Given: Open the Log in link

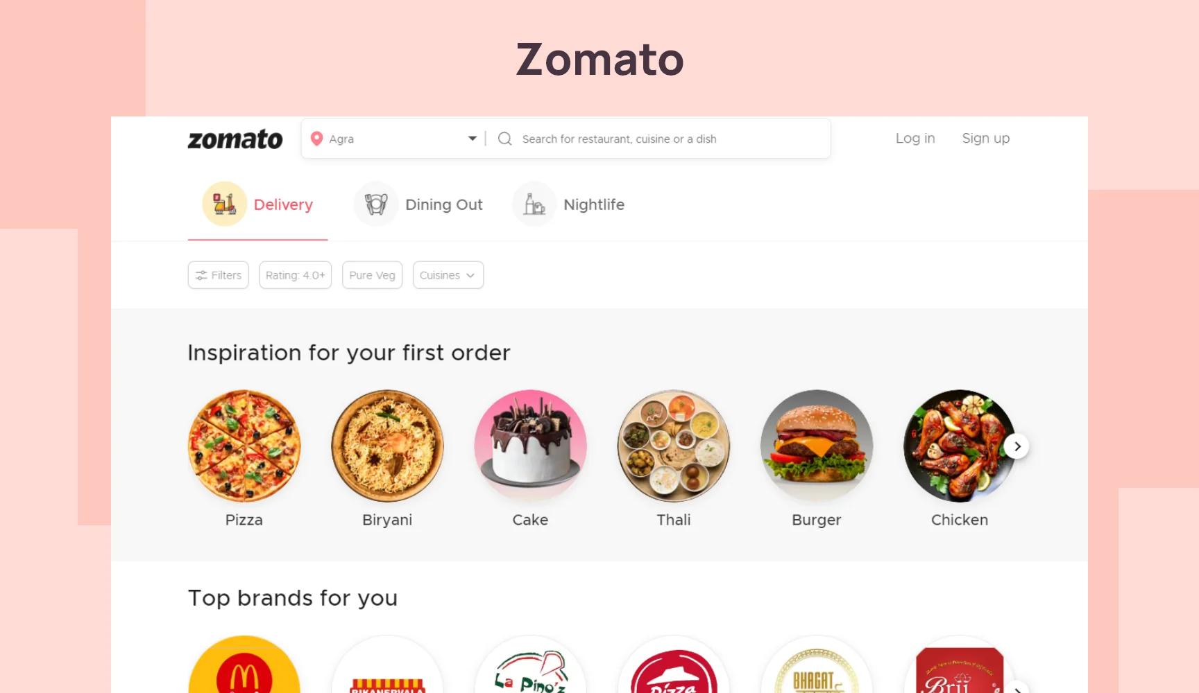Looking at the screenshot, I should (x=915, y=138).
